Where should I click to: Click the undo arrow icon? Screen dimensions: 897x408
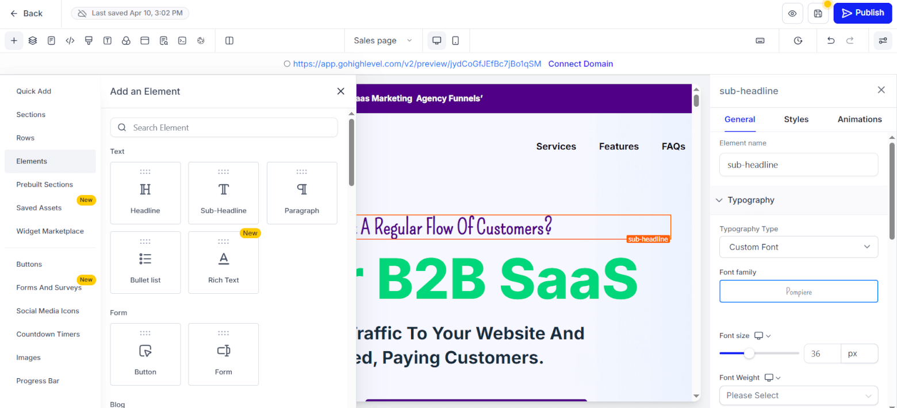coord(830,40)
